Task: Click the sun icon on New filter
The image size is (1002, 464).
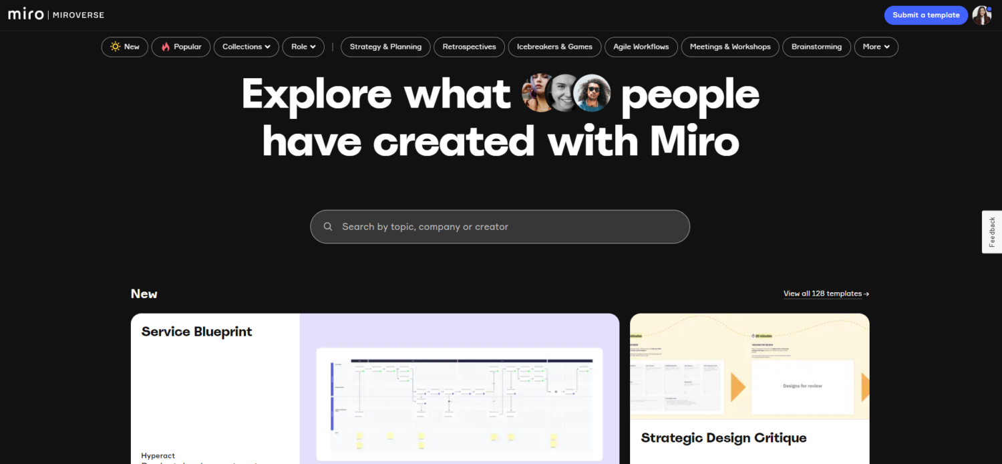Action: pos(116,47)
